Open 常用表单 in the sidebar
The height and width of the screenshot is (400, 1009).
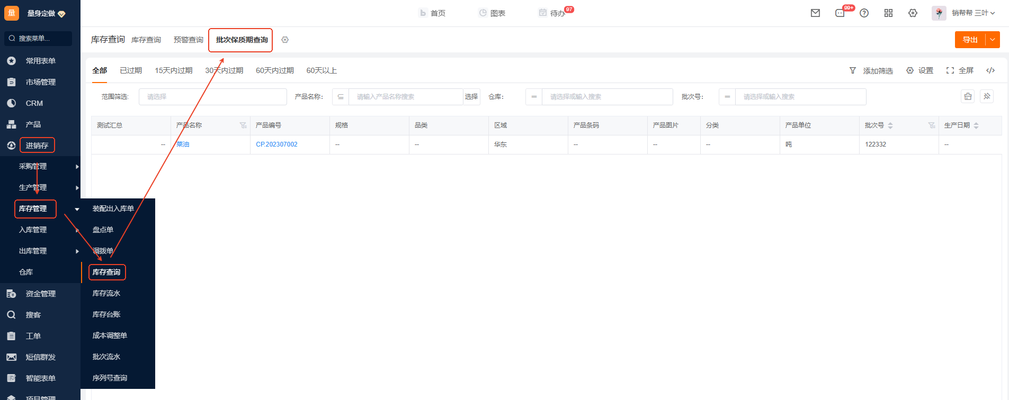click(x=40, y=61)
